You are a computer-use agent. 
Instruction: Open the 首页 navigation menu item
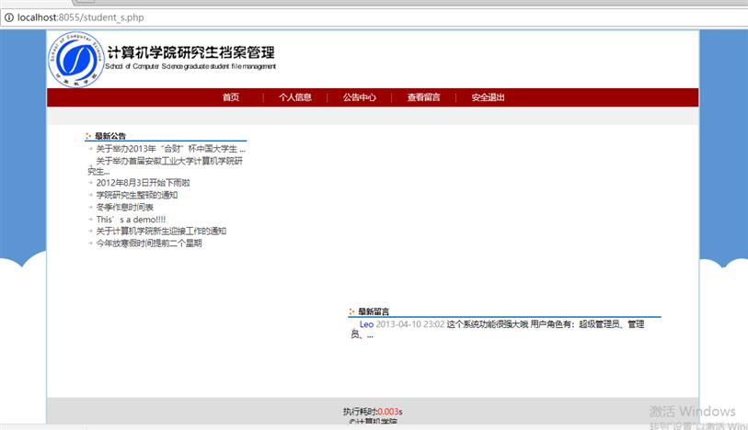pyautogui.click(x=231, y=97)
